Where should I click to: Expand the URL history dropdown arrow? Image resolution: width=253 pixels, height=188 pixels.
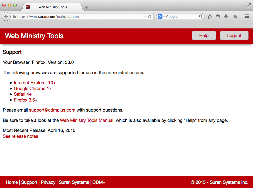[x=144, y=17]
